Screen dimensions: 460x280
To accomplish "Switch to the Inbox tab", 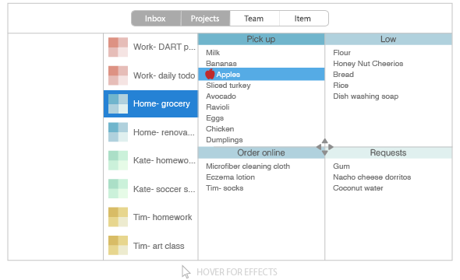I will [156, 19].
